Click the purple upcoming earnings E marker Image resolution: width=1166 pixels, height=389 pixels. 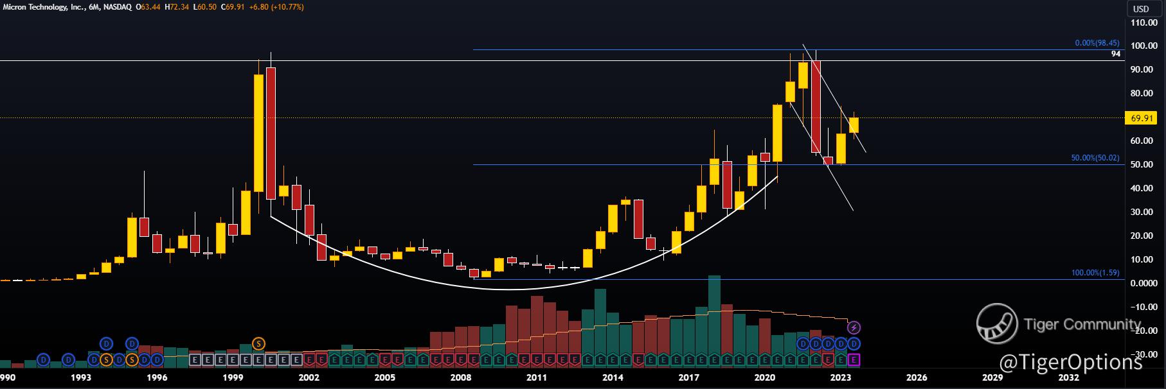(x=854, y=359)
